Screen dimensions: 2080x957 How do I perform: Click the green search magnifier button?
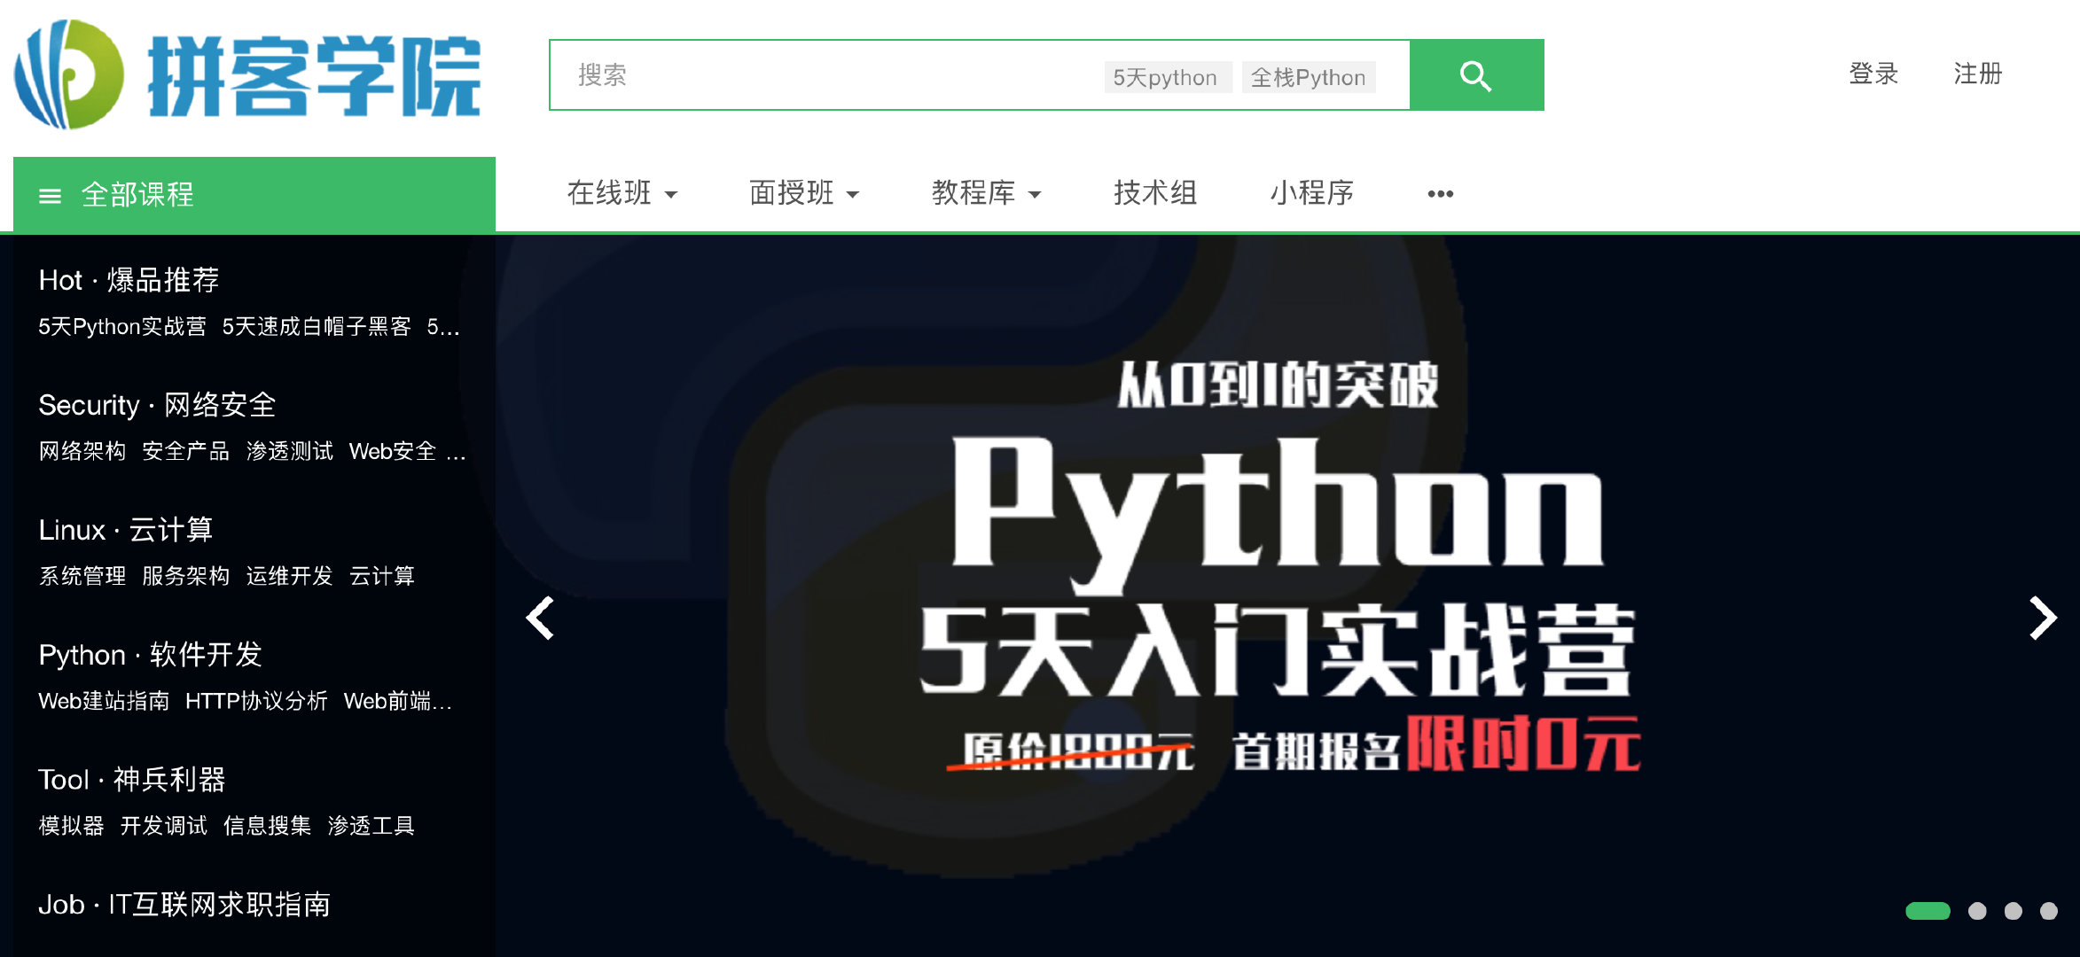(1476, 75)
